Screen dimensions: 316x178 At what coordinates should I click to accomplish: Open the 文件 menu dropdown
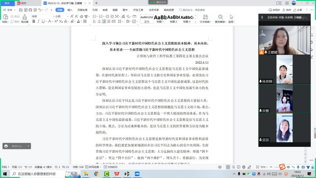pos(9,10)
